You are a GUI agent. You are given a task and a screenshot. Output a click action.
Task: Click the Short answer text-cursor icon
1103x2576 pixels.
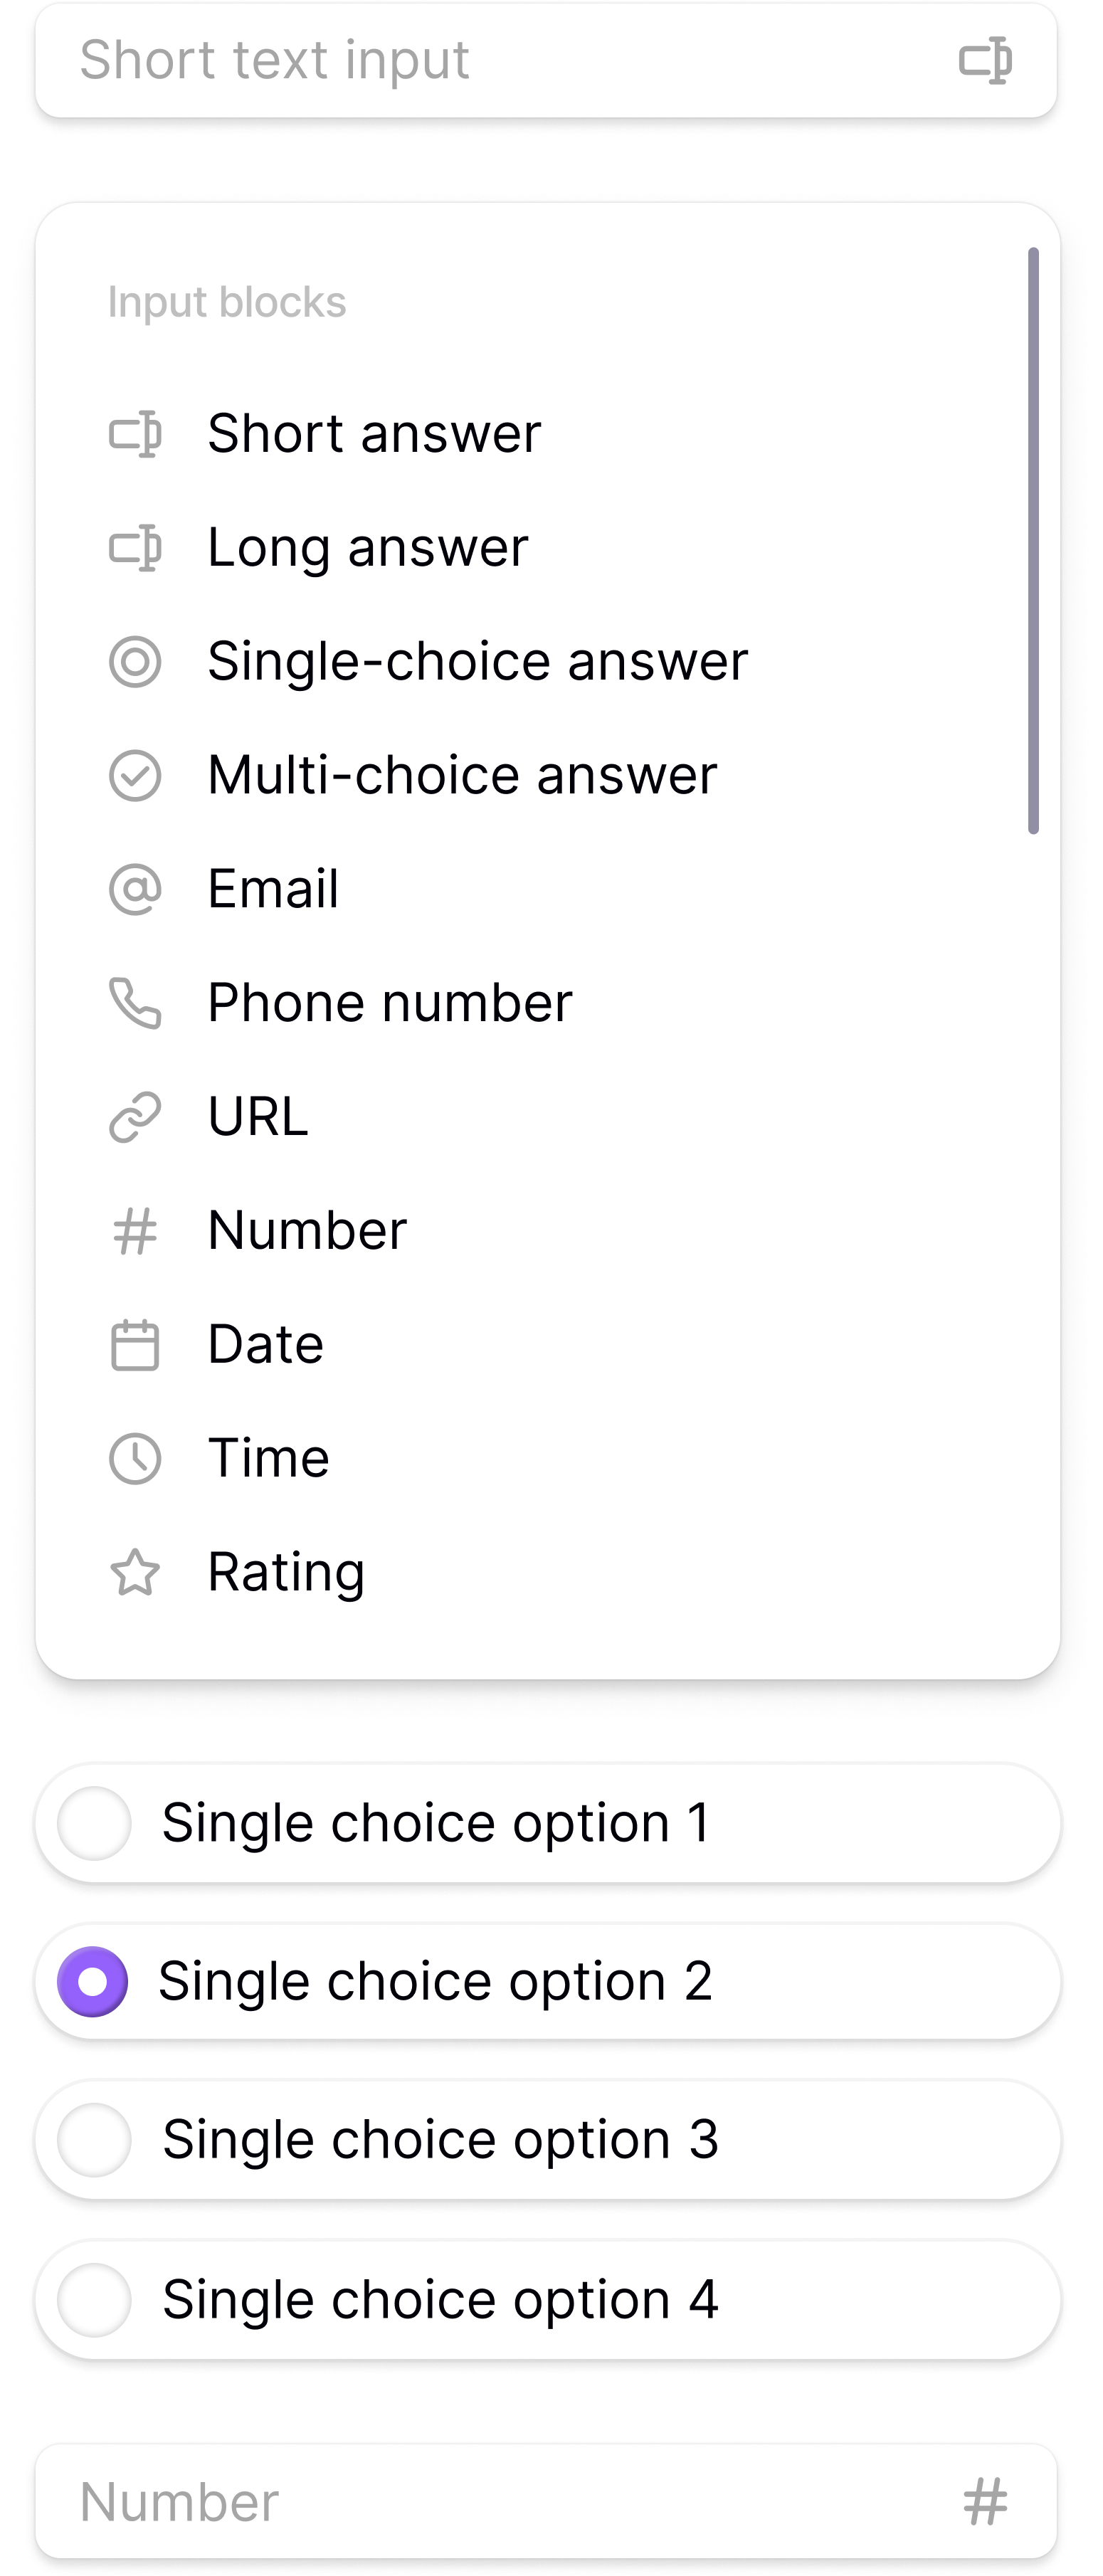135,434
